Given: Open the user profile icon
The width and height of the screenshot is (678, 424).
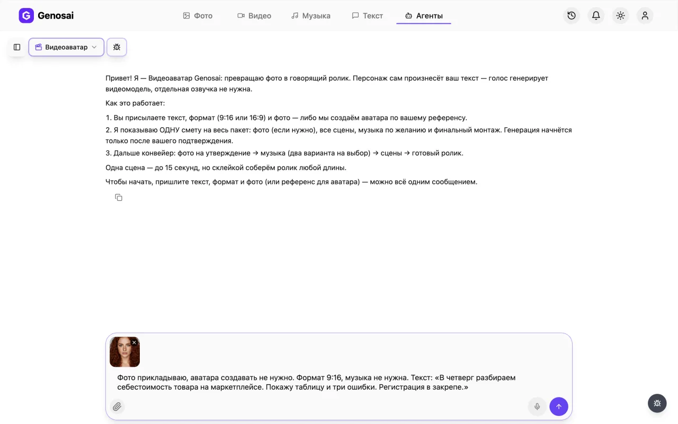Looking at the screenshot, I should tap(645, 15).
